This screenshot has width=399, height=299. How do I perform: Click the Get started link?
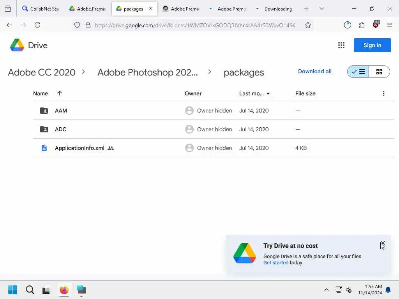pyautogui.click(x=276, y=262)
